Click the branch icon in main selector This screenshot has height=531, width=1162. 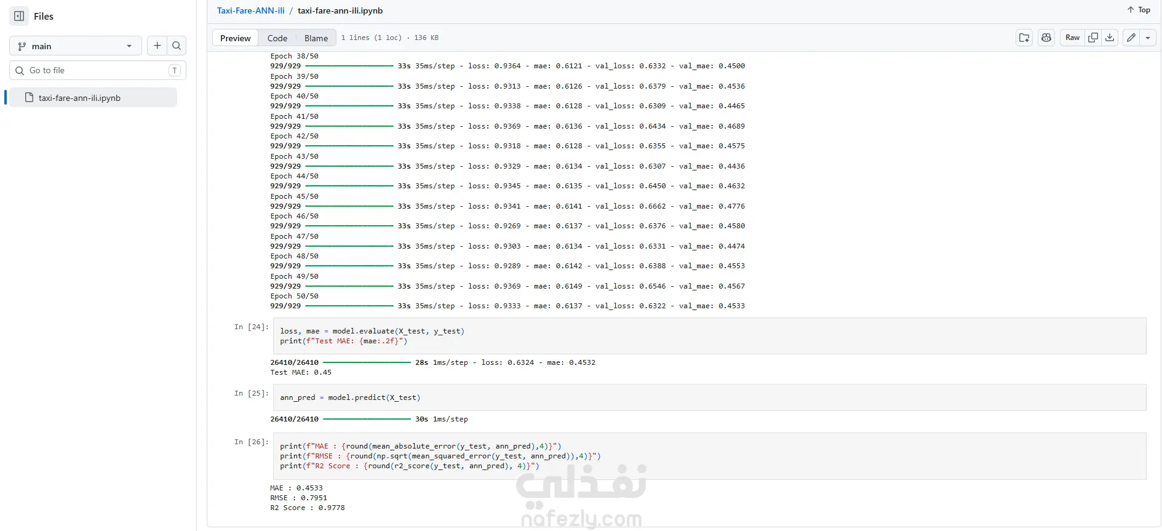click(22, 46)
